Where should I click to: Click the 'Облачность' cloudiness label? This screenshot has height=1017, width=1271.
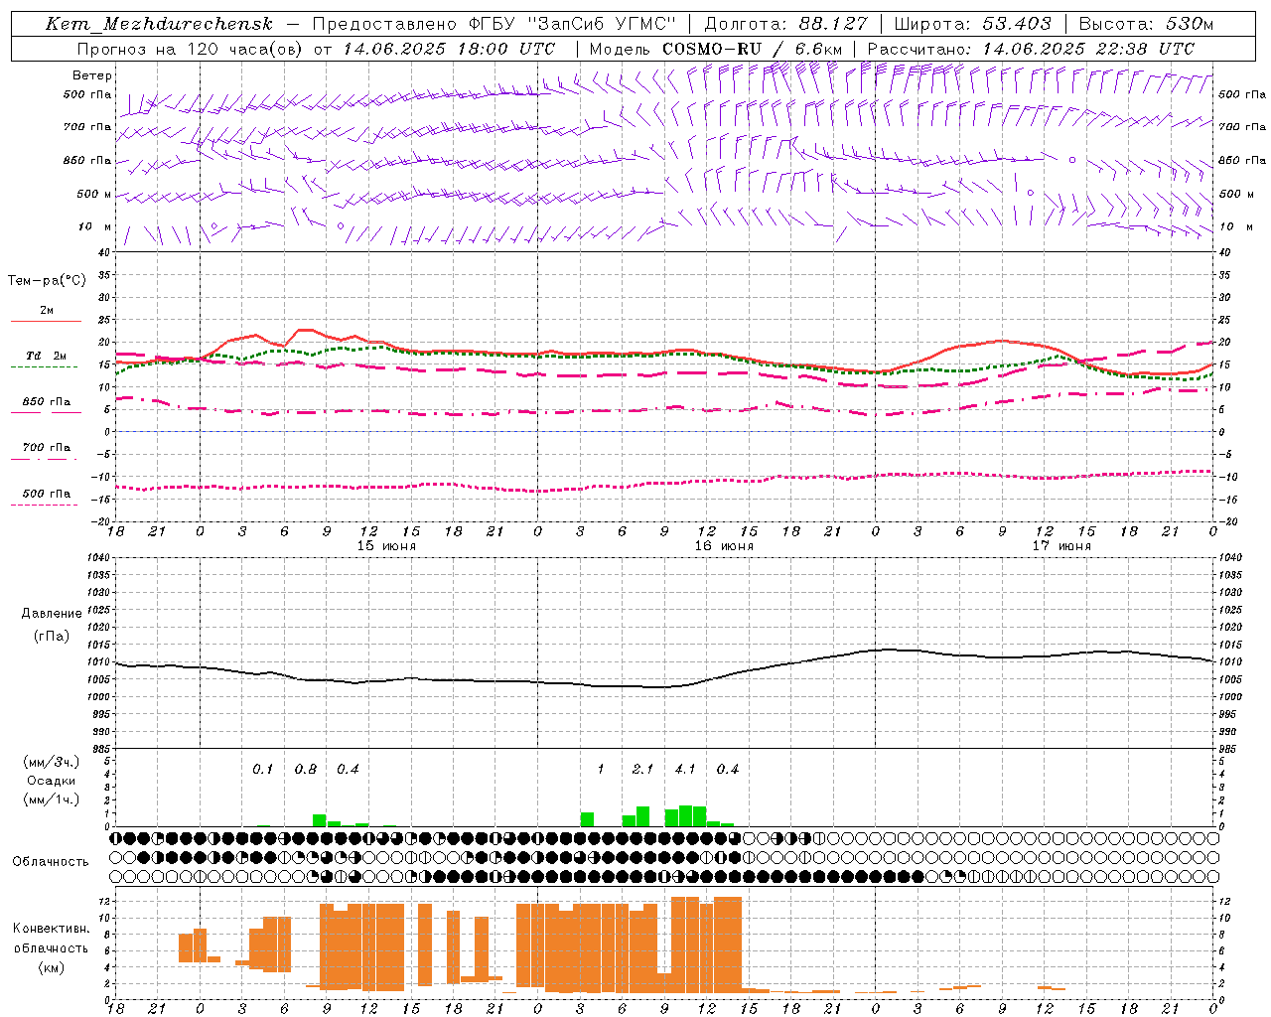click(x=51, y=862)
